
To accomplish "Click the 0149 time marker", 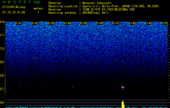I will pyautogui.click(x=148, y=23).
